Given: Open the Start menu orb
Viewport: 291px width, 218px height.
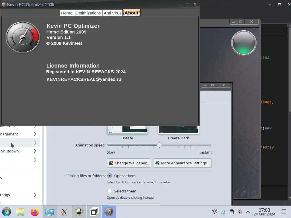Looking at the screenshot, I should pyautogui.click(x=6, y=212).
